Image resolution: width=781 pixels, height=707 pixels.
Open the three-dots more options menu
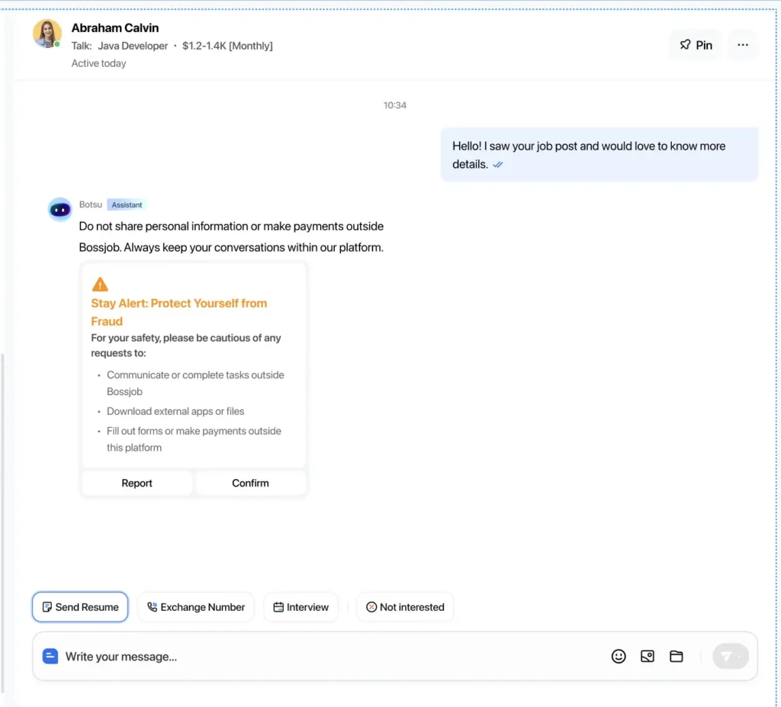(x=743, y=45)
